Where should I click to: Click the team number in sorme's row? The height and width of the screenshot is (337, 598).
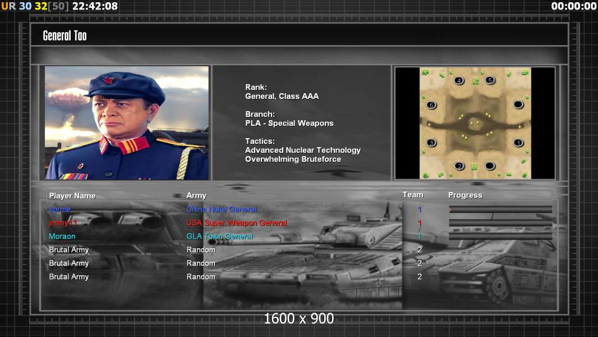[420, 210]
